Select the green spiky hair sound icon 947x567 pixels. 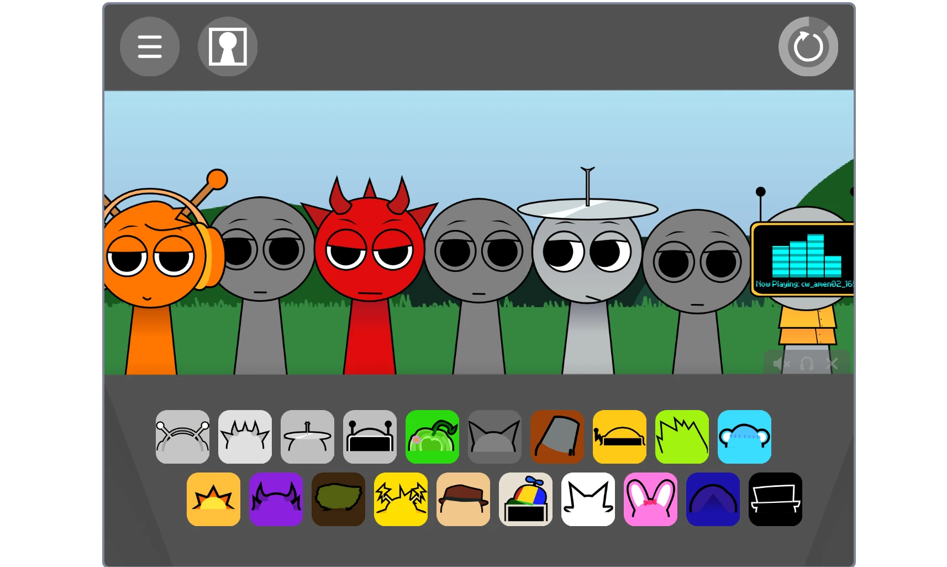(682, 437)
